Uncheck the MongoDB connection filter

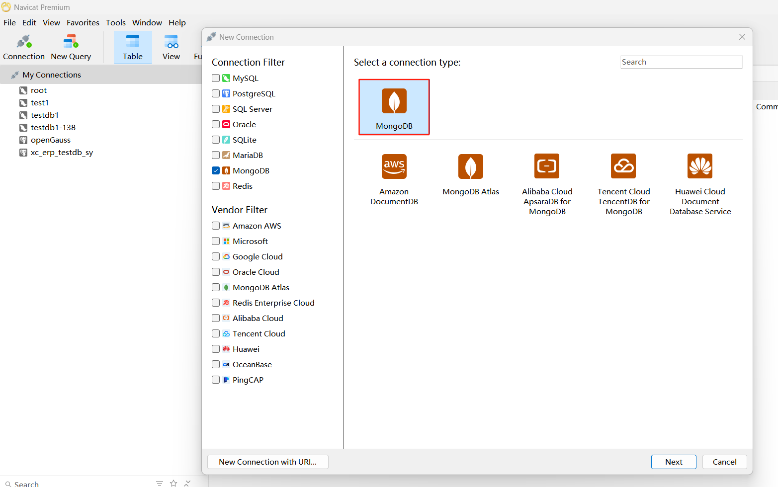coord(216,170)
